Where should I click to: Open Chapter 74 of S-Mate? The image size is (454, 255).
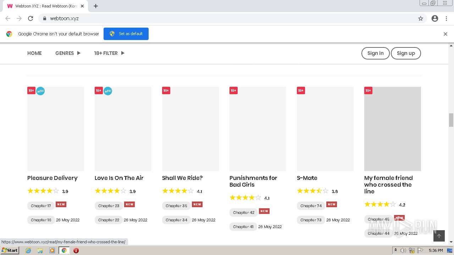click(x=311, y=206)
